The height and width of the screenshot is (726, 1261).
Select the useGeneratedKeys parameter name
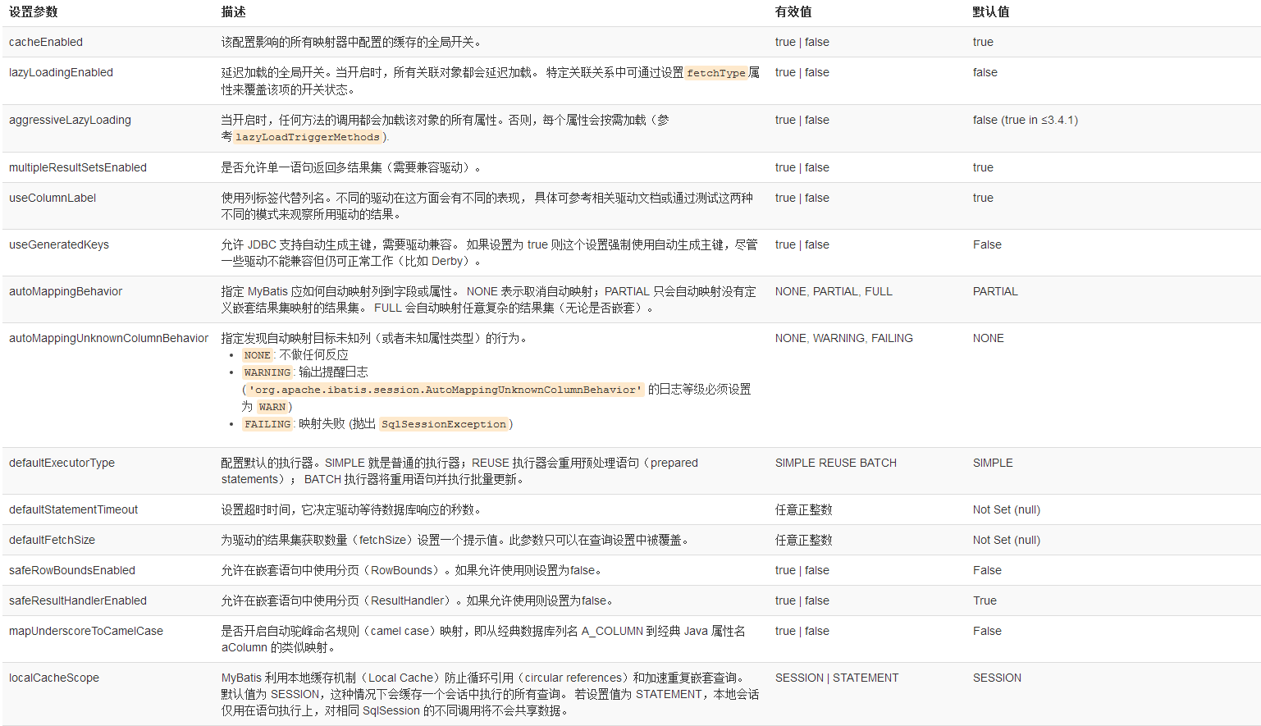pos(59,244)
